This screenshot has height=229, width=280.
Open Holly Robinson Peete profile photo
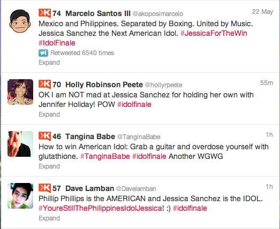[20, 92]
